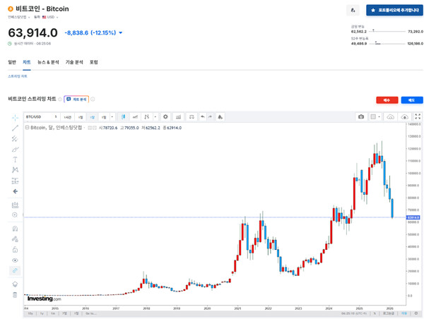Click the save chart cloud icon

pyautogui.click(x=404, y=116)
